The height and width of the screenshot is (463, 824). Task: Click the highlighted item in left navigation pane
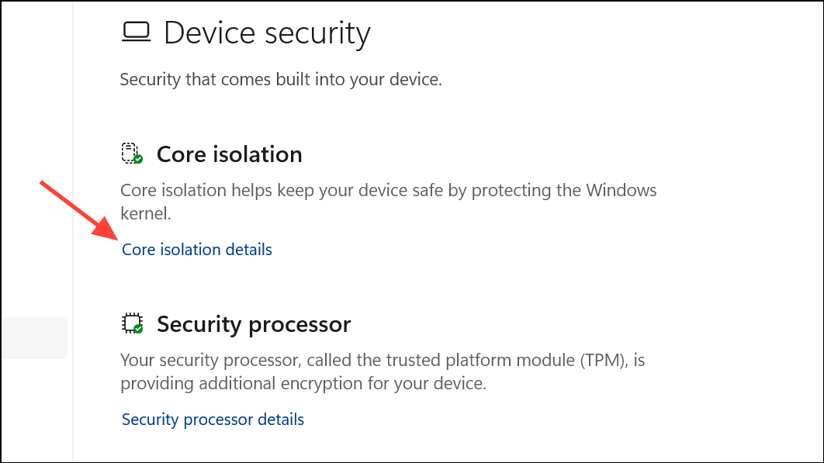pyautogui.click(x=33, y=338)
